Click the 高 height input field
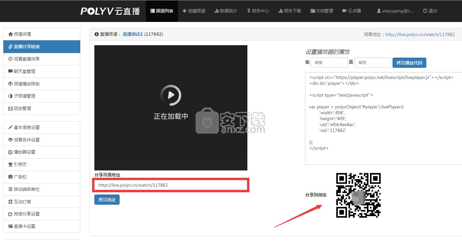Screen dimensions: 462x242 [373, 63]
